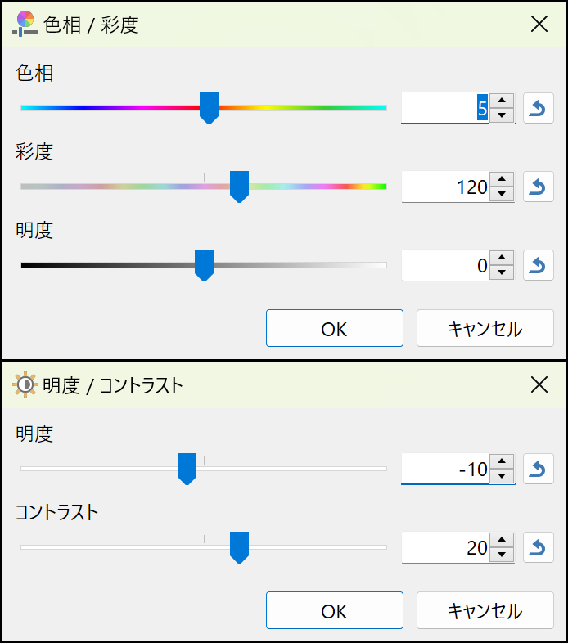The height and width of the screenshot is (643, 568).
Task: Click the 彩度 slider handle
Action: pyautogui.click(x=239, y=187)
